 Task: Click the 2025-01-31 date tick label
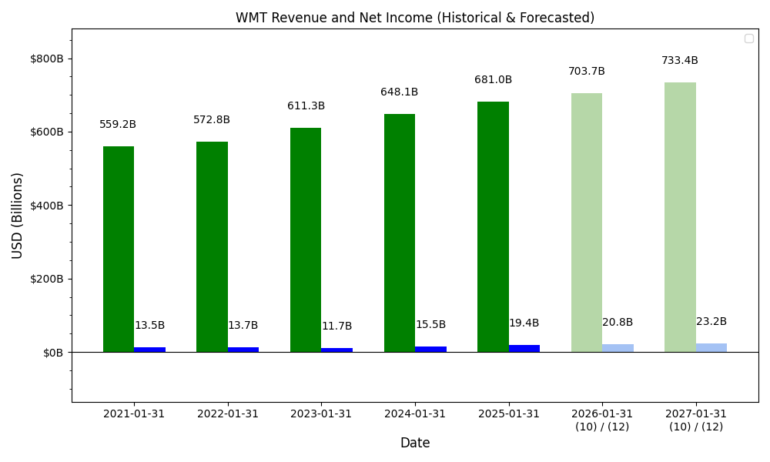tap(508, 414)
